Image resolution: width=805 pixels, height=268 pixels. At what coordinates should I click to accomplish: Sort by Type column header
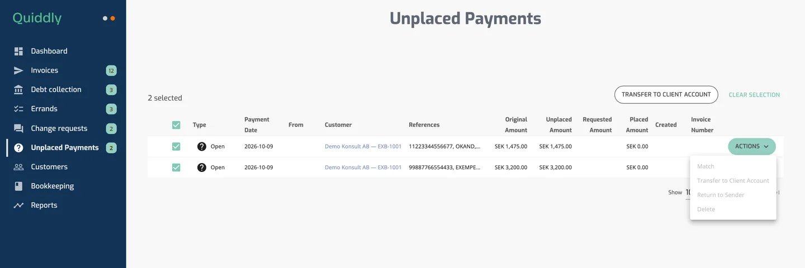(200, 125)
